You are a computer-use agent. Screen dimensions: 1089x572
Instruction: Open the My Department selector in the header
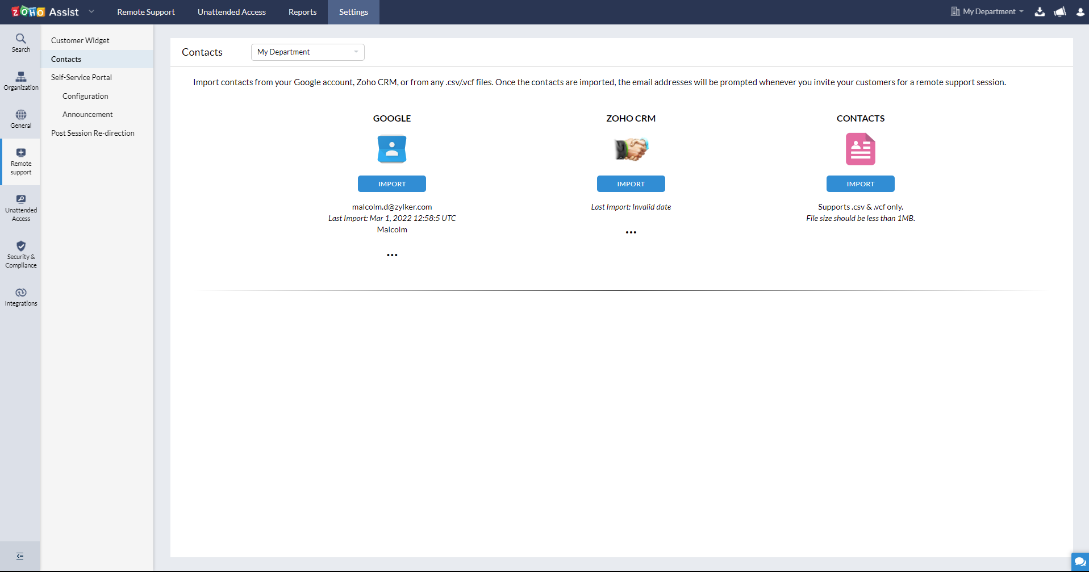point(986,11)
